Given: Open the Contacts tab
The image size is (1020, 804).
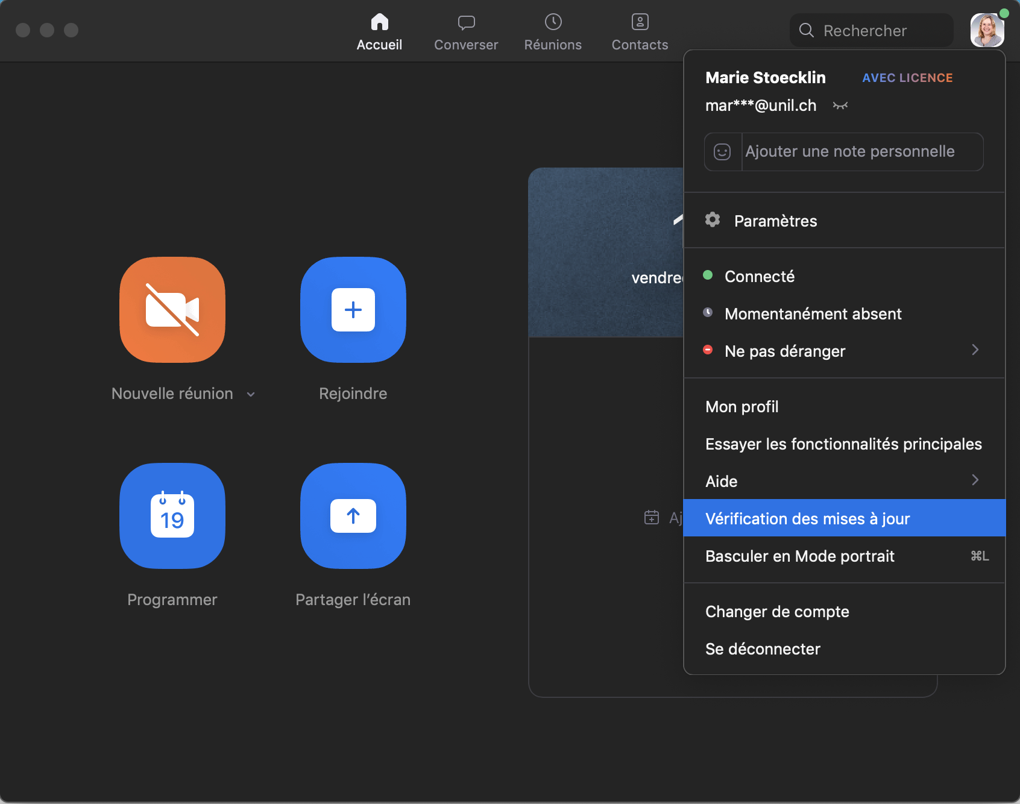Looking at the screenshot, I should click(x=640, y=31).
